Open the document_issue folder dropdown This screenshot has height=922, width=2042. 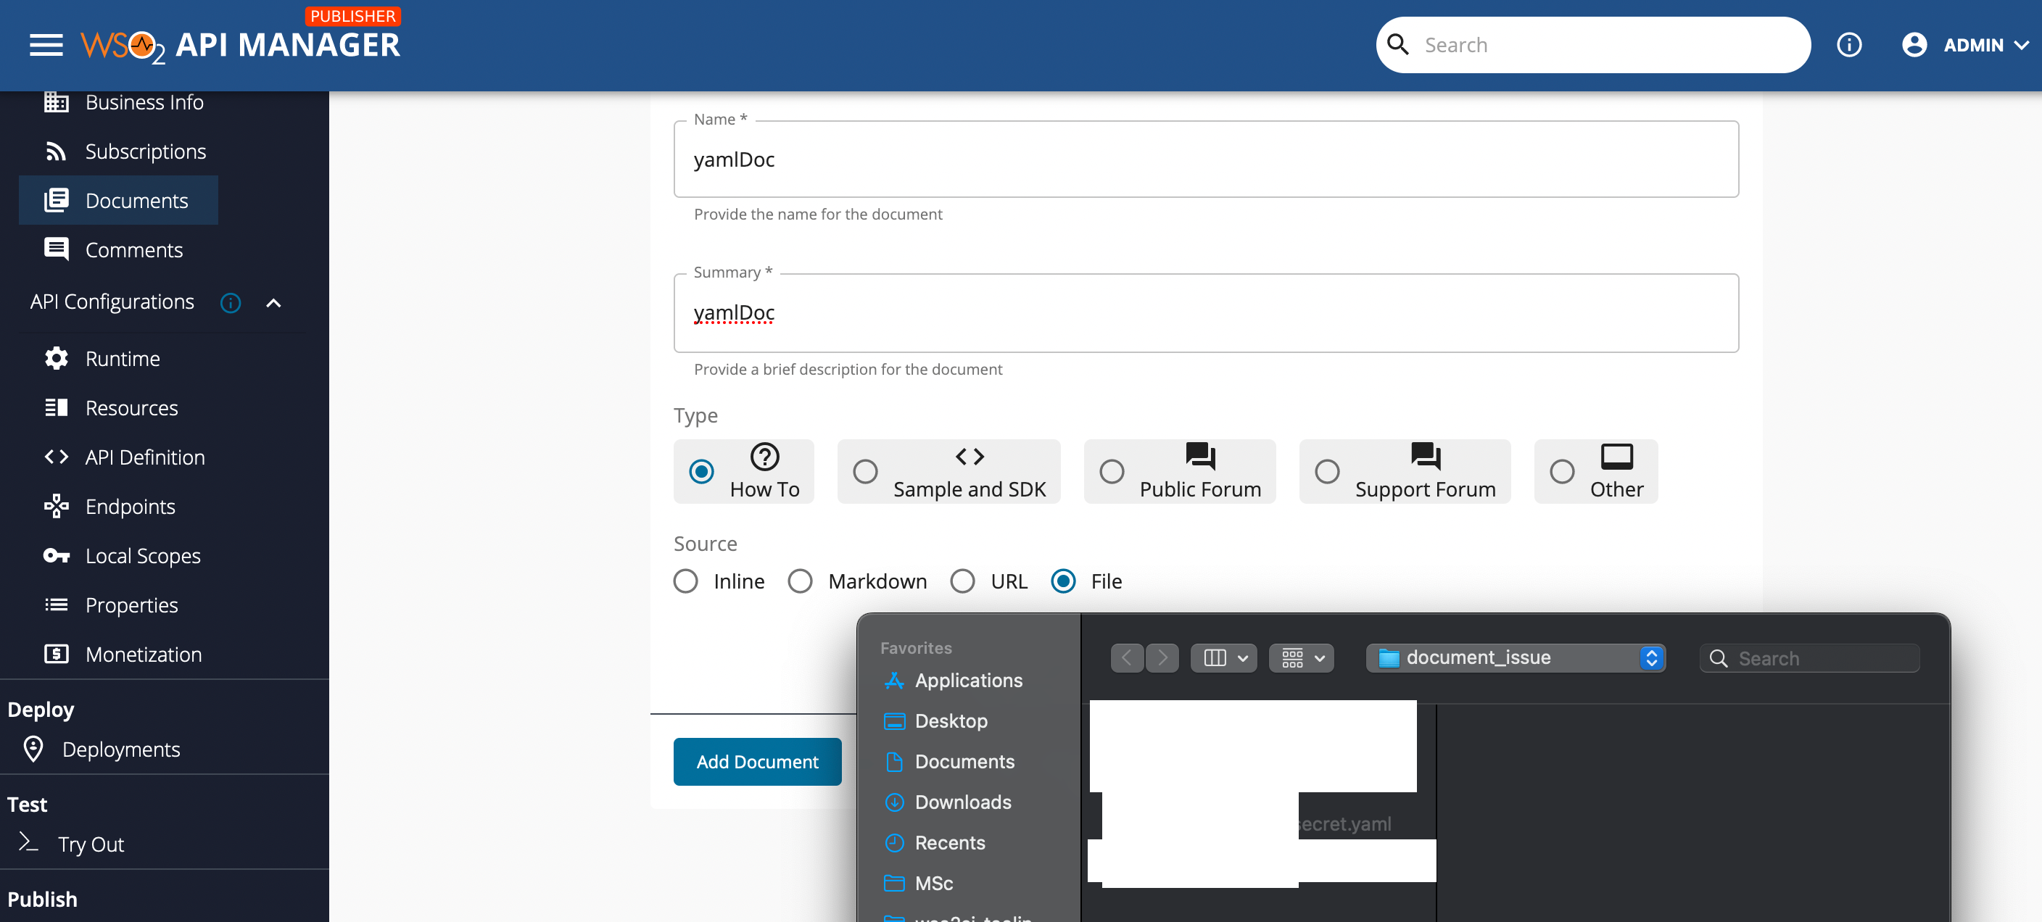(x=1515, y=657)
